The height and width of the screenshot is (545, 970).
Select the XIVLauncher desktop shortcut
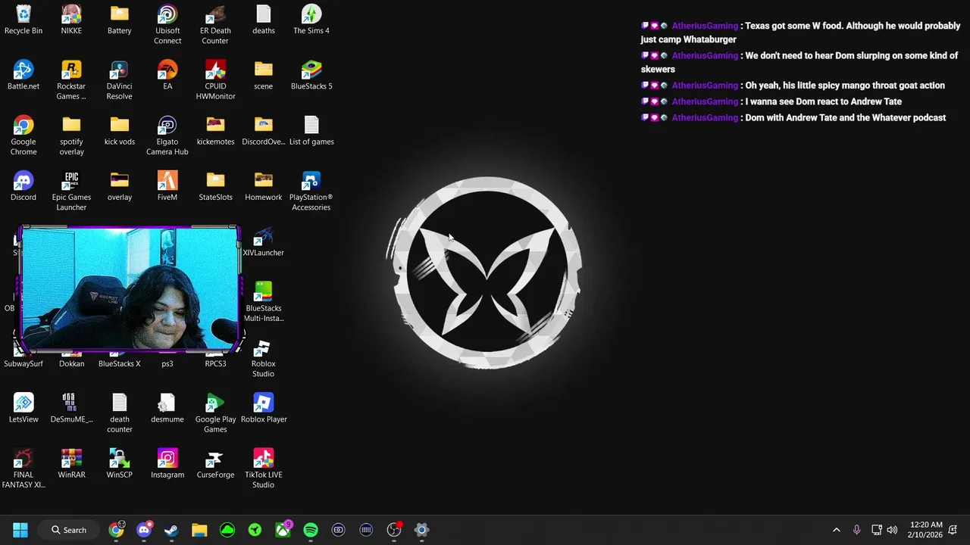263,241
